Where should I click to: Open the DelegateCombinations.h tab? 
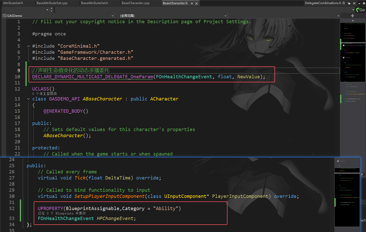323,3
